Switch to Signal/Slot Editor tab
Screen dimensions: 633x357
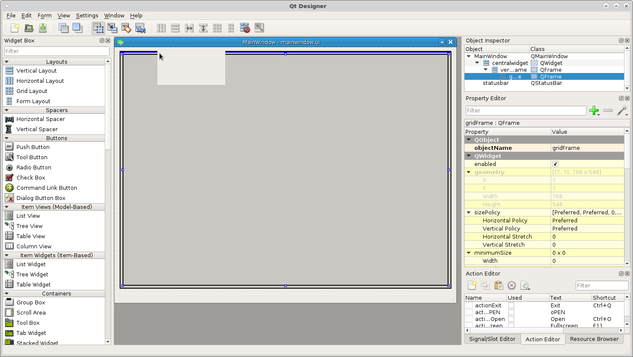[492, 339]
